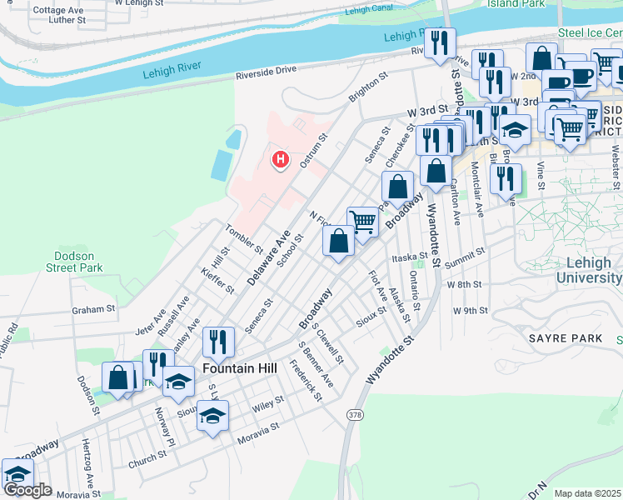
Task: Select the restaurant marker above Riverside Drive
Action: point(438,43)
